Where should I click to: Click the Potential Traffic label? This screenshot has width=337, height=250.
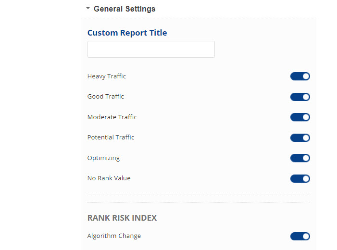click(x=111, y=137)
